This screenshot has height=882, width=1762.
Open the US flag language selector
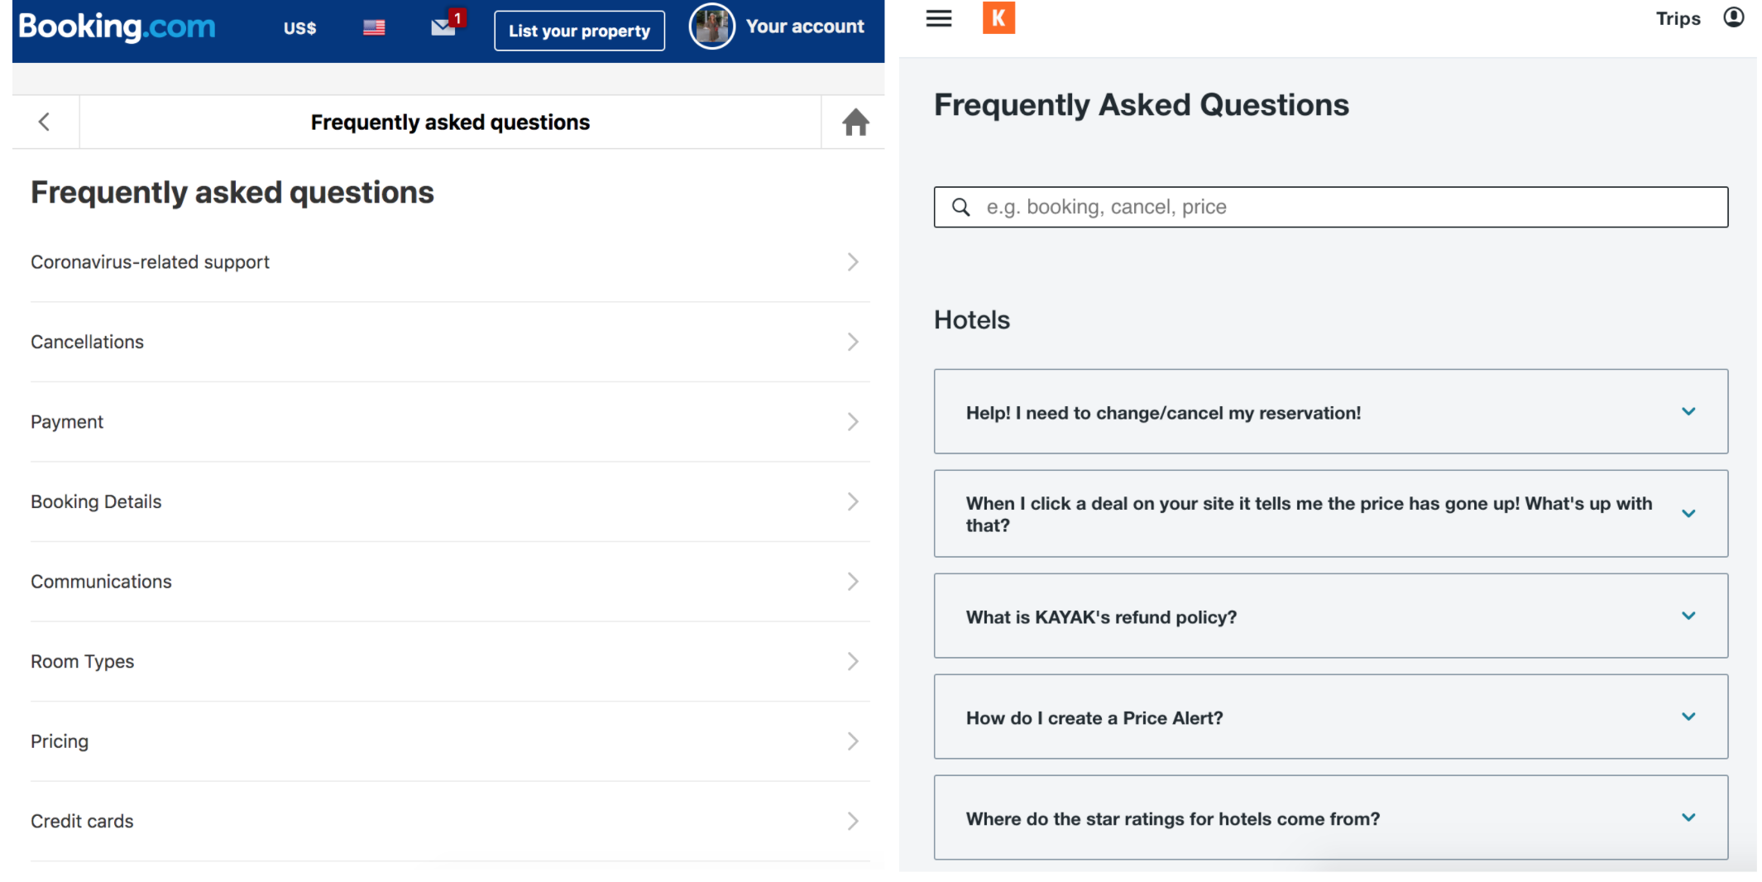373,27
